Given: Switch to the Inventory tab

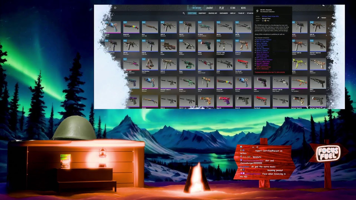Looking at the screenshot, I should (x=197, y=8).
